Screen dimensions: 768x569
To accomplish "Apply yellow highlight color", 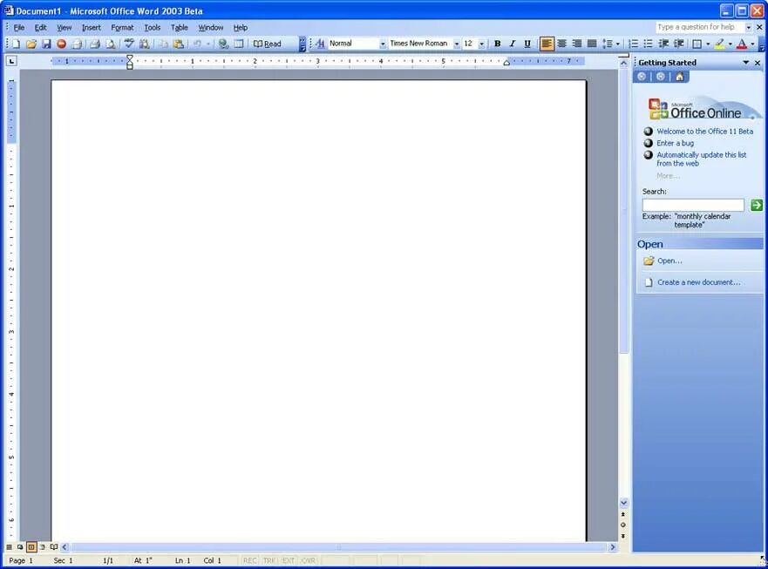I will point(719,44).
